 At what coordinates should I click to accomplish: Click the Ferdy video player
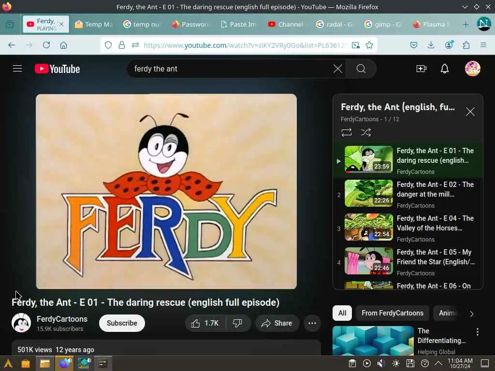point(166,191)
